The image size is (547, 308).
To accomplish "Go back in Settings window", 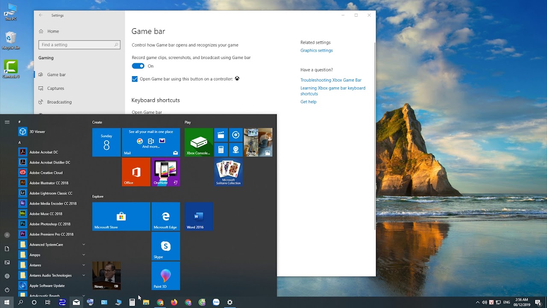I will [41, 15].
